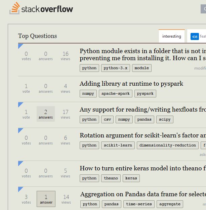Click '6 views' on the scikit-learn question
This screenshot has height=210, width=206.
click(x=66, y=140)
